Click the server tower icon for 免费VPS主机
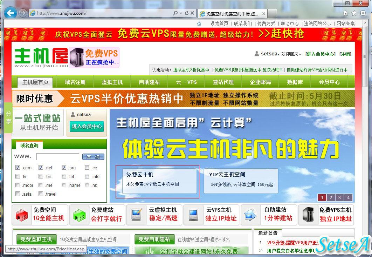 [308, 215]
